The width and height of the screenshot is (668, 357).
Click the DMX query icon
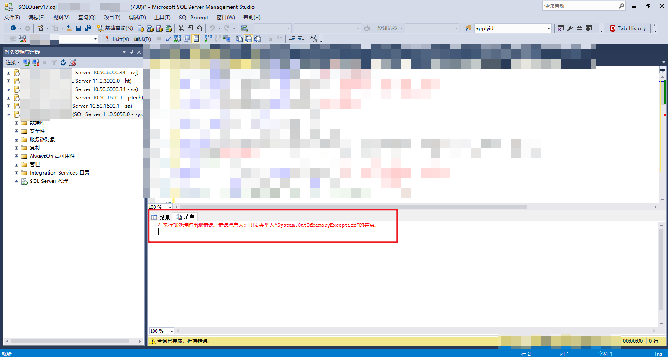[x=159, y=28]
